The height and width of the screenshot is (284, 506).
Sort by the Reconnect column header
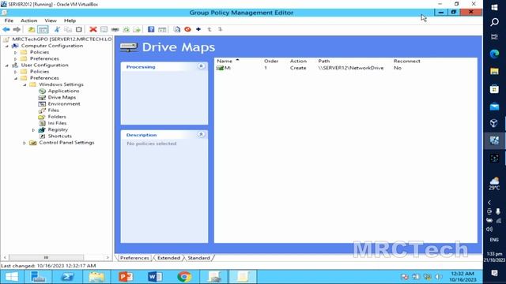pos(406,61)
